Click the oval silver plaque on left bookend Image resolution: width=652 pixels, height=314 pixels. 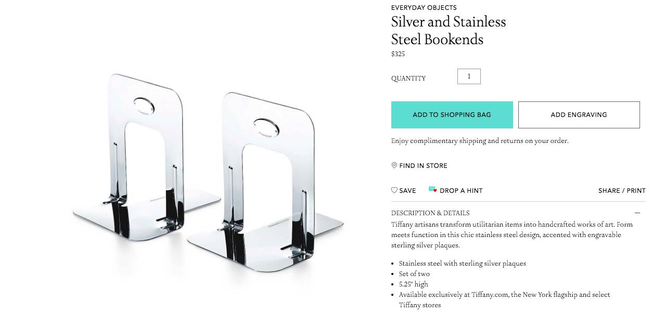click(x=144, y=104)
